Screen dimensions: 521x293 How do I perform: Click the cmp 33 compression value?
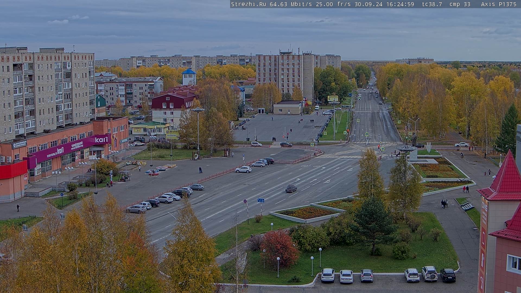460,4
